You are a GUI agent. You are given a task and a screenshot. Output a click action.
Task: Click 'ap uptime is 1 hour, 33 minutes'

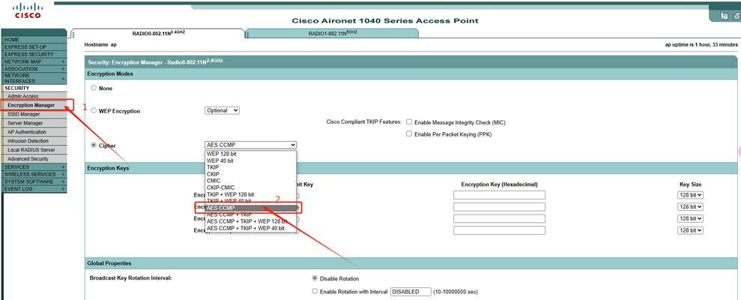701,44
